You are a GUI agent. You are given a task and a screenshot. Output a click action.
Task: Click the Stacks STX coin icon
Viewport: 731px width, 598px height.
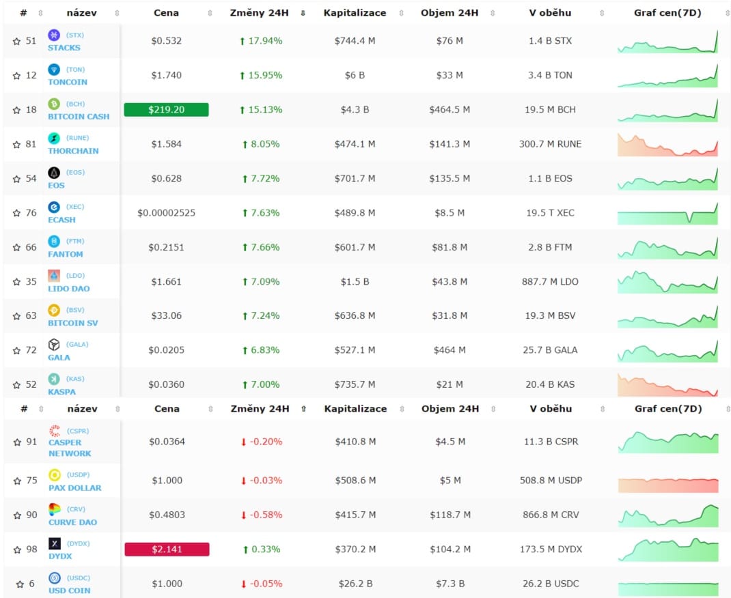coord(54,35)
